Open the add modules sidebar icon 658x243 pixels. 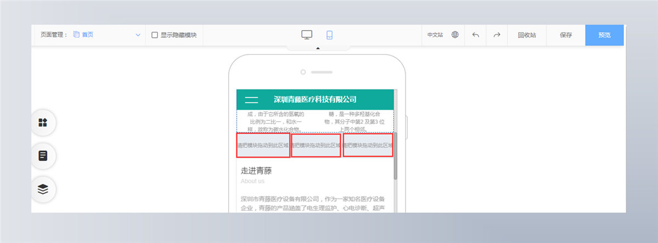tap(43, 123)
